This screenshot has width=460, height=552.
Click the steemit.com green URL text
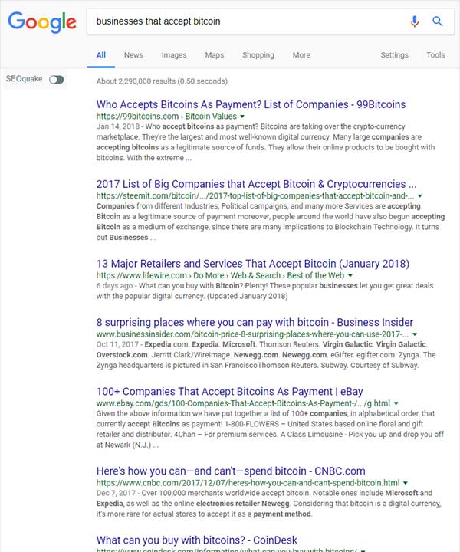tap(255, 195)
